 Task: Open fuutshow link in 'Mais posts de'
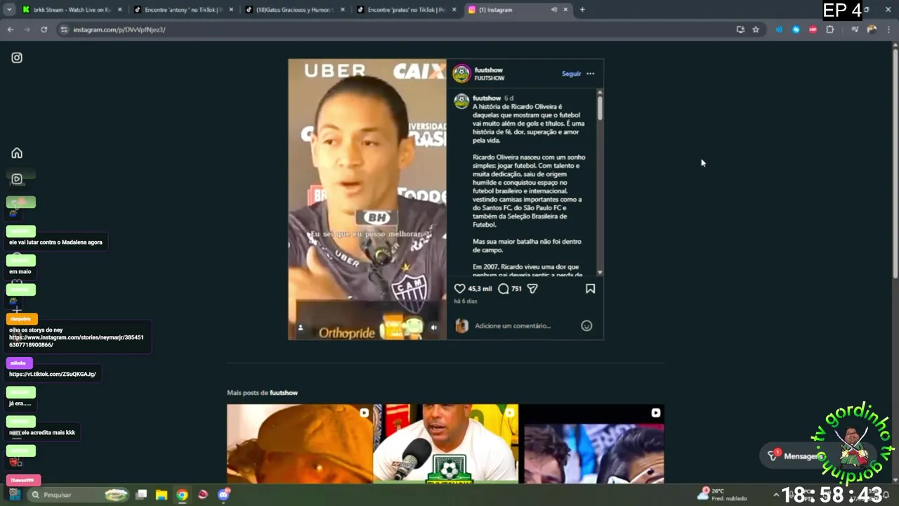point(284,393)
